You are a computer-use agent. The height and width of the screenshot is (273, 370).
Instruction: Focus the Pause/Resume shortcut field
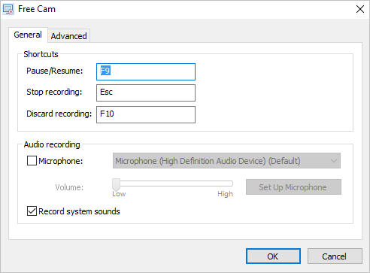146,71
